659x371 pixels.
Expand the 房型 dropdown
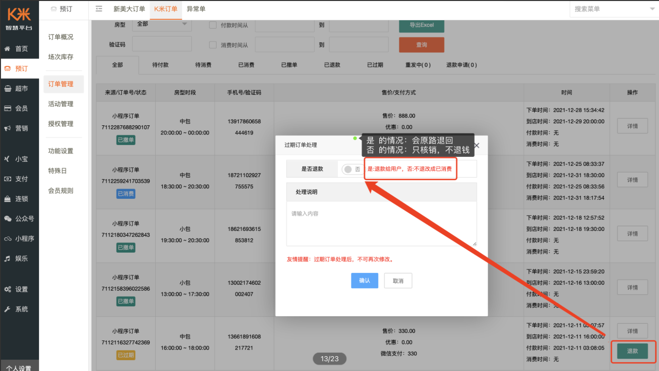(162, 24)
